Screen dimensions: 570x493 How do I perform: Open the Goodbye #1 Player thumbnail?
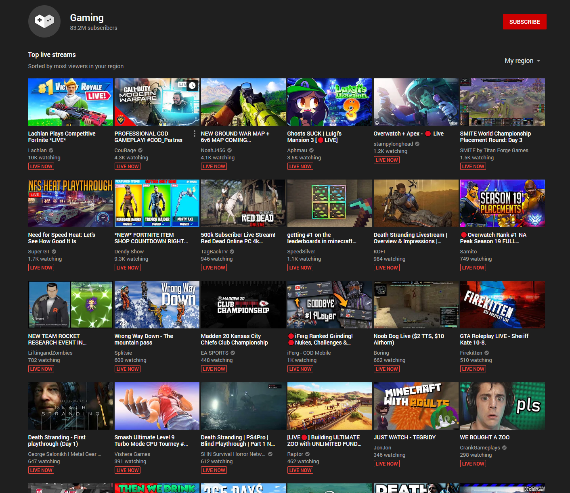[x=330, y=305]
